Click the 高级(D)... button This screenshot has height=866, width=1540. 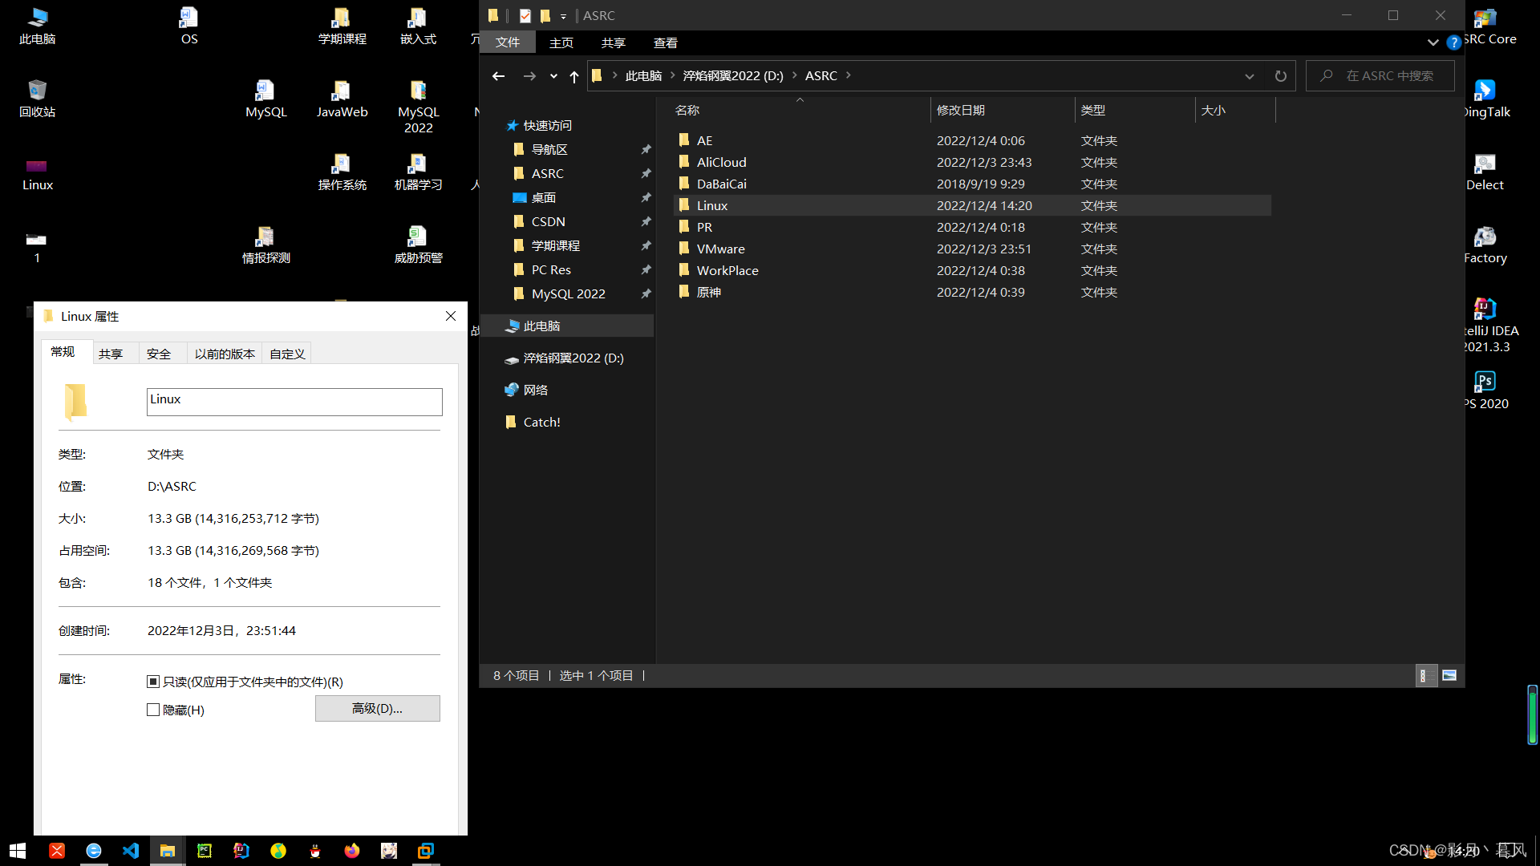point(377,709)
